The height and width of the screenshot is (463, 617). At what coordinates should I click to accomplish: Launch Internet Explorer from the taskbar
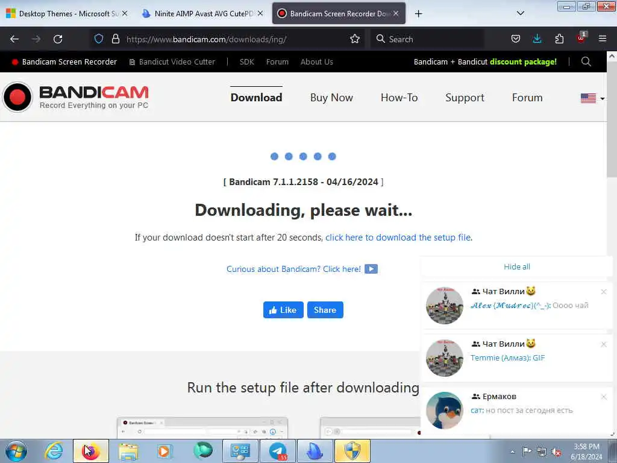[54, 451]
